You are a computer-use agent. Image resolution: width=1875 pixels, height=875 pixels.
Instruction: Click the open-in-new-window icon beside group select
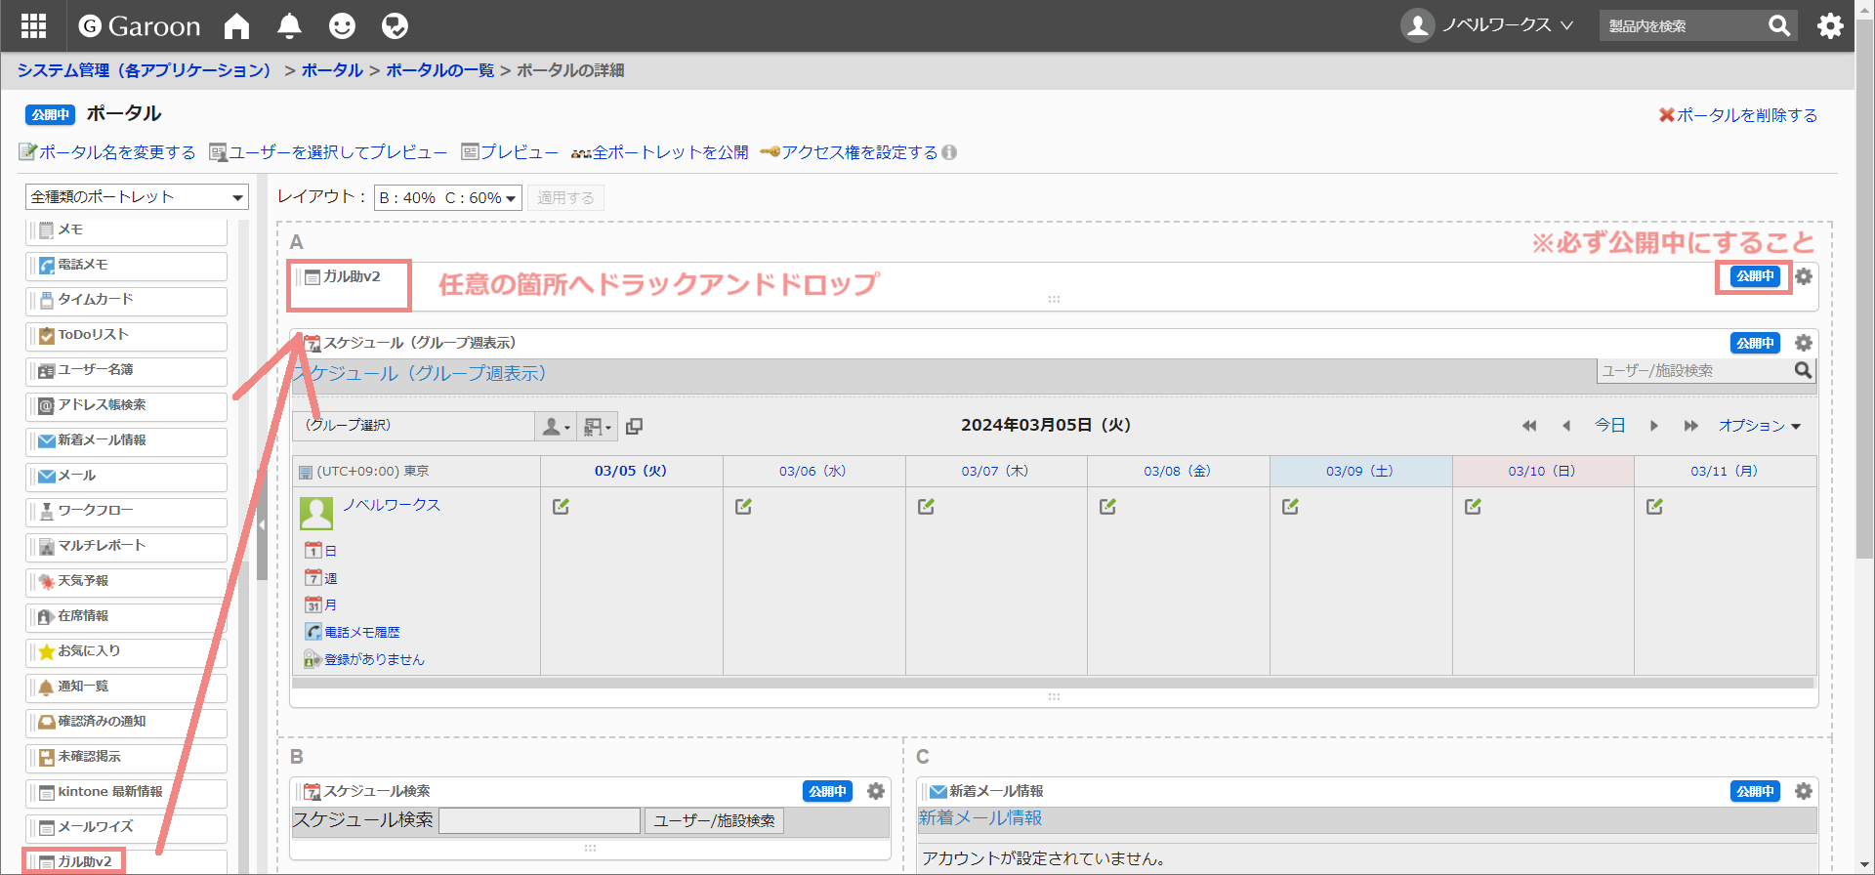tap(634, 426)
